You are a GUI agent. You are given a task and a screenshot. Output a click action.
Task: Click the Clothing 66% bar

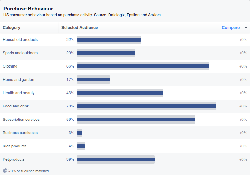tap(143, 66)
